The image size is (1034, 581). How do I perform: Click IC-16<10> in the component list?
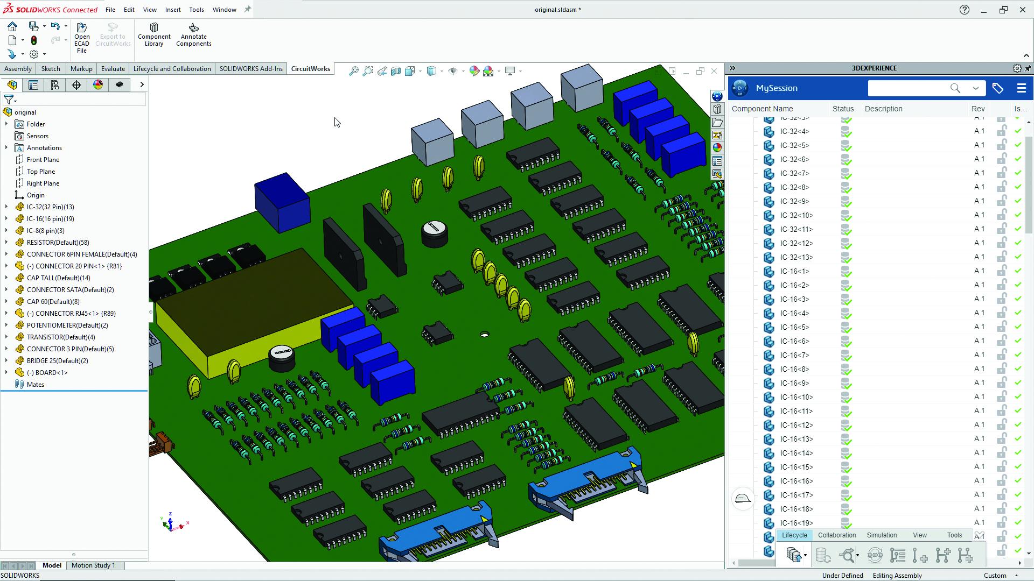(796, 396)
